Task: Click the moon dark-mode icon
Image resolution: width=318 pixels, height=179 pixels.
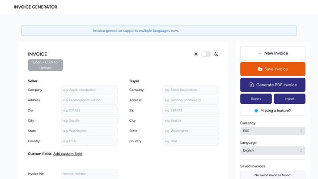Action: tap(216, 54)
